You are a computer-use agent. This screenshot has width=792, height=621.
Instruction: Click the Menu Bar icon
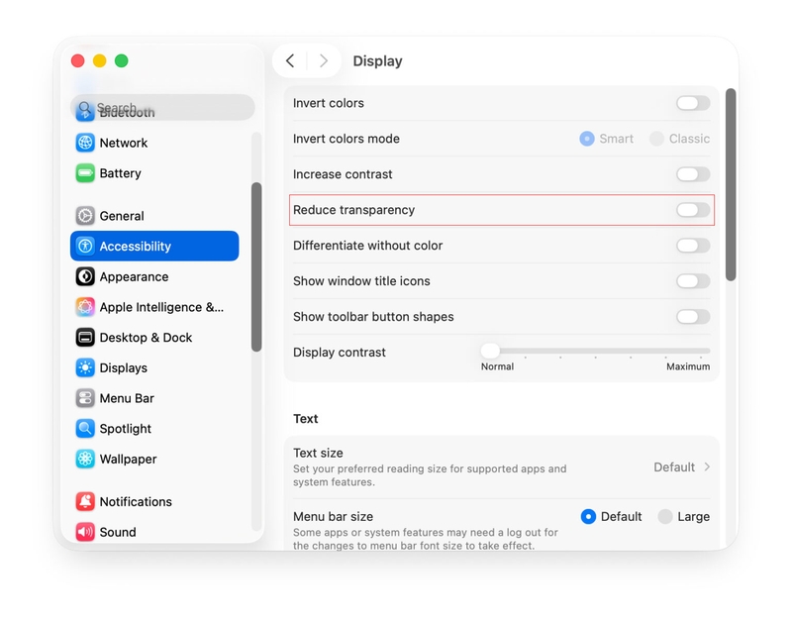(x=85, y=398)
